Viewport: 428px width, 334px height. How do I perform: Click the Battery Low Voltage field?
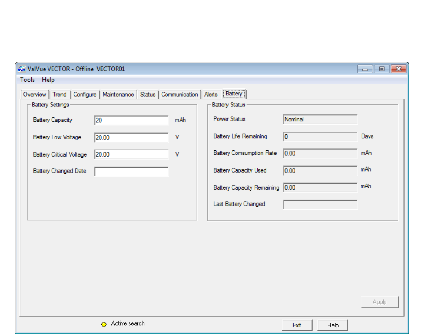point(131,138)
